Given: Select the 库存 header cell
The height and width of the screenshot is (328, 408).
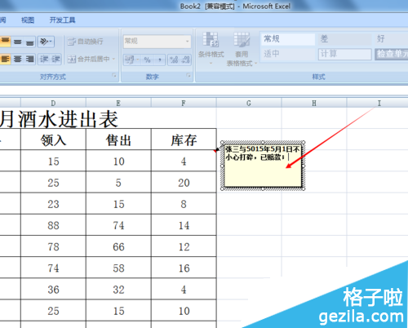Looking at the screenshot, I should tap(184, 140).
